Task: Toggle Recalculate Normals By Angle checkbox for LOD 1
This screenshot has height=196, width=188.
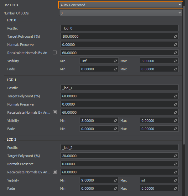Action: 55,112
